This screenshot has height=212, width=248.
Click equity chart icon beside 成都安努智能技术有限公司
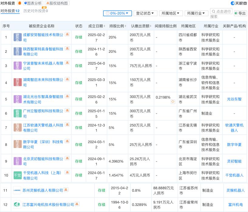tap(67, 34)
